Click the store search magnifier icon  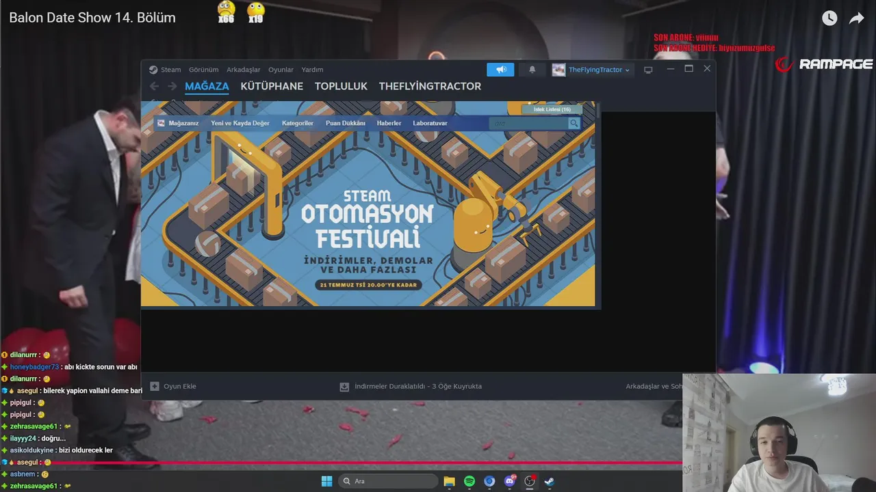pos(574,124)
